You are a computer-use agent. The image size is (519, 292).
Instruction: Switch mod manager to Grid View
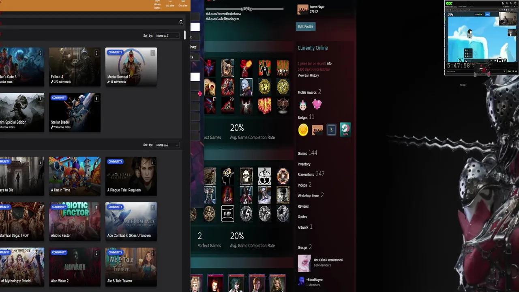tap(183, 4)
